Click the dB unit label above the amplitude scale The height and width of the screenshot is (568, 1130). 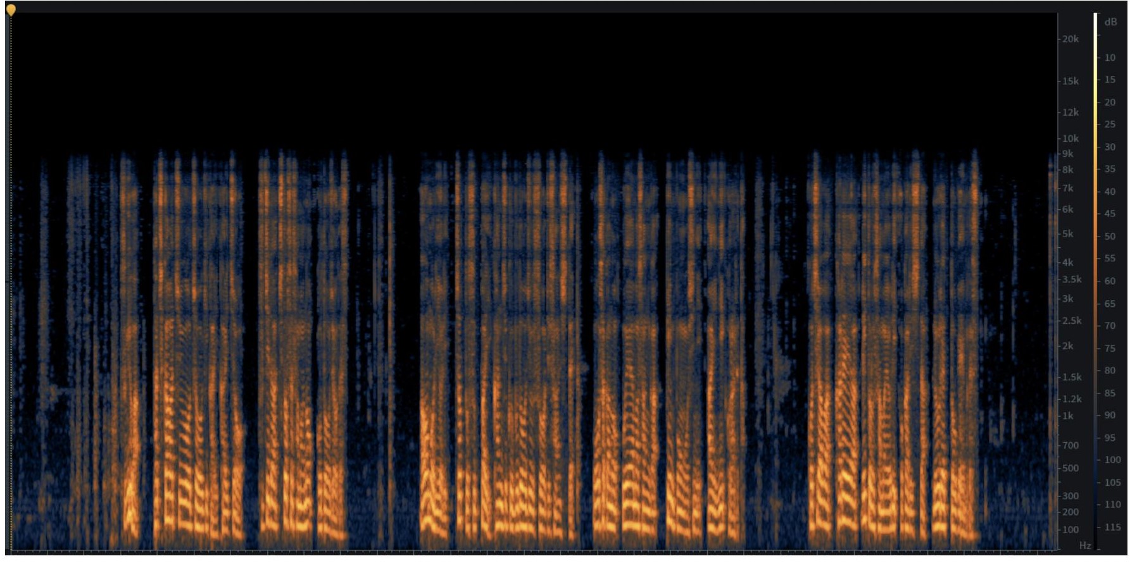pyautogui.click(x=1111, y=22)
